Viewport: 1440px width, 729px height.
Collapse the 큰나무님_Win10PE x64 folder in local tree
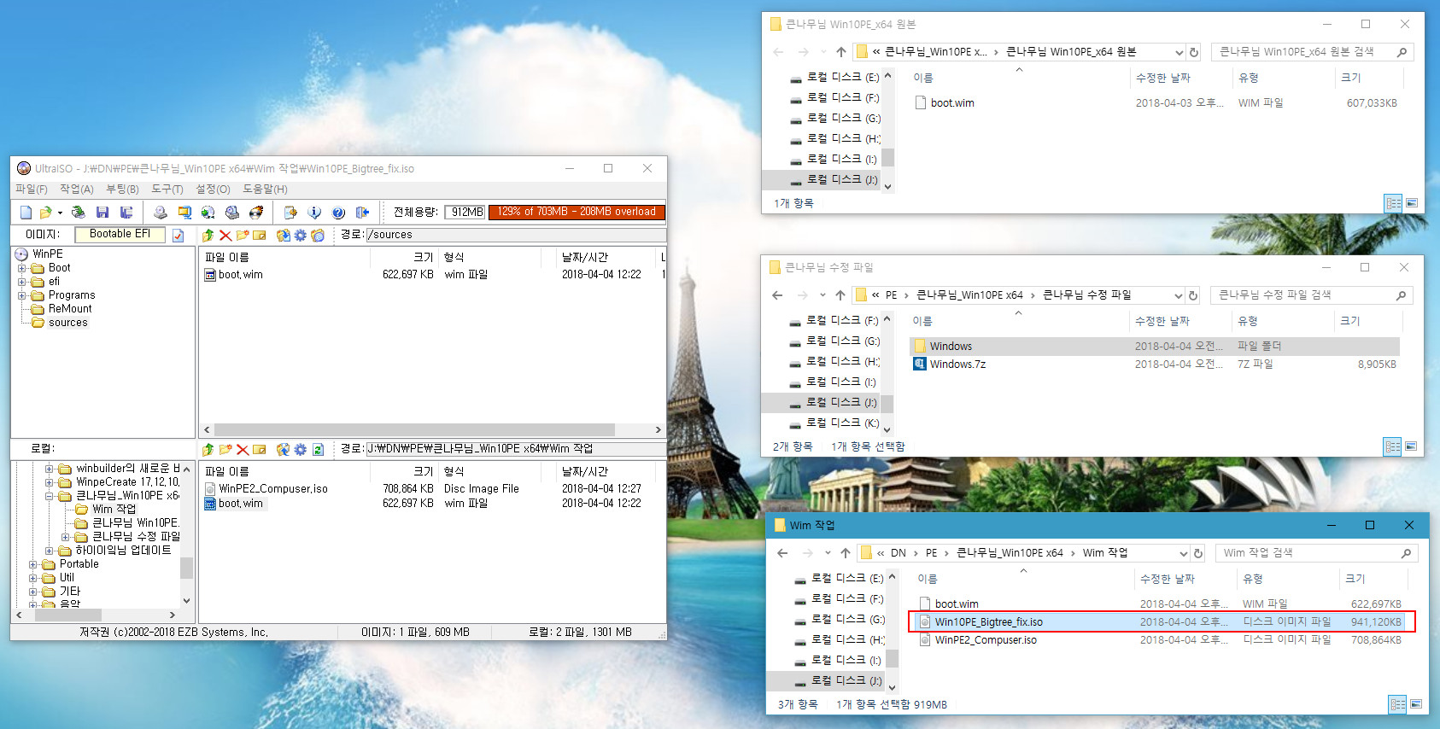click(x=50, y=496)
